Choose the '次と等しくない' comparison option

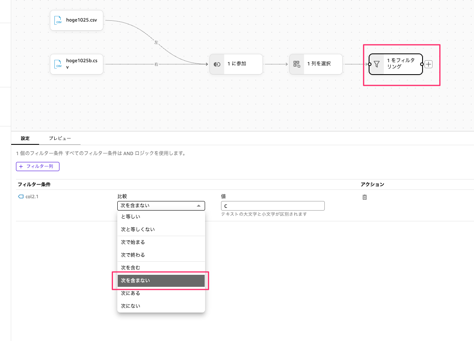(x=161, y=229)
